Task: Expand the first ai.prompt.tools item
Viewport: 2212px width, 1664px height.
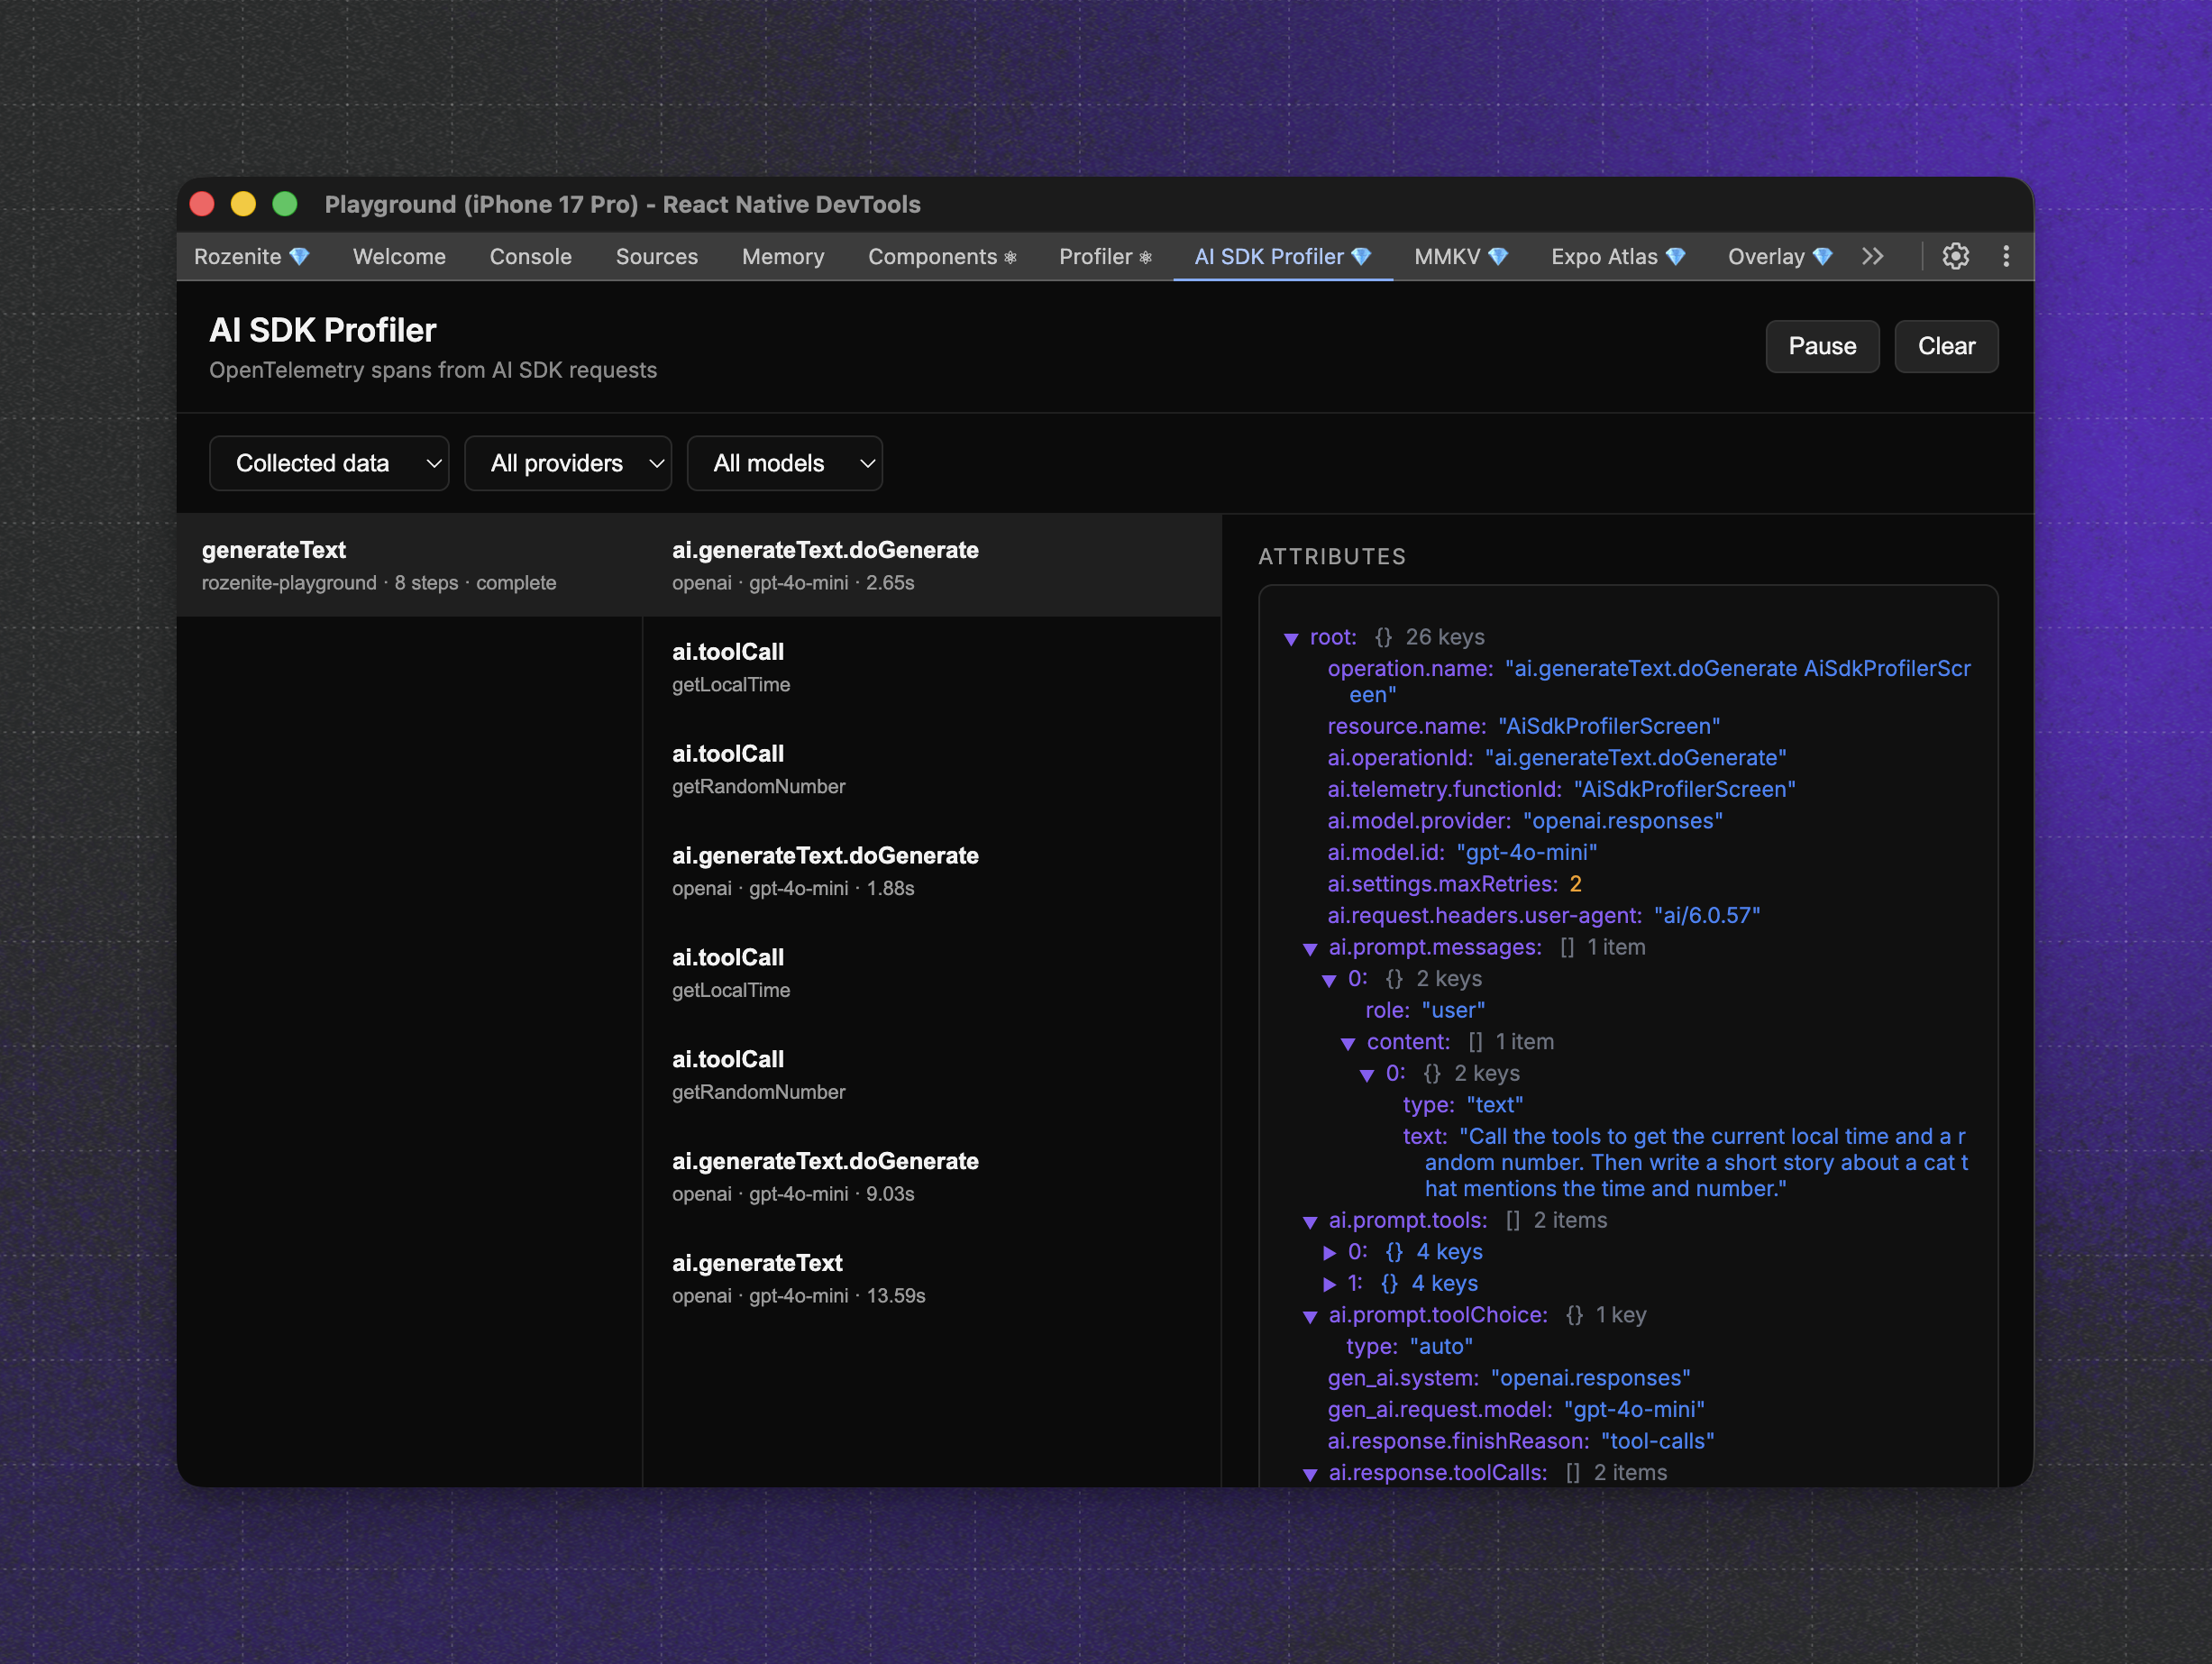Action: [x=1329, y=1252]
